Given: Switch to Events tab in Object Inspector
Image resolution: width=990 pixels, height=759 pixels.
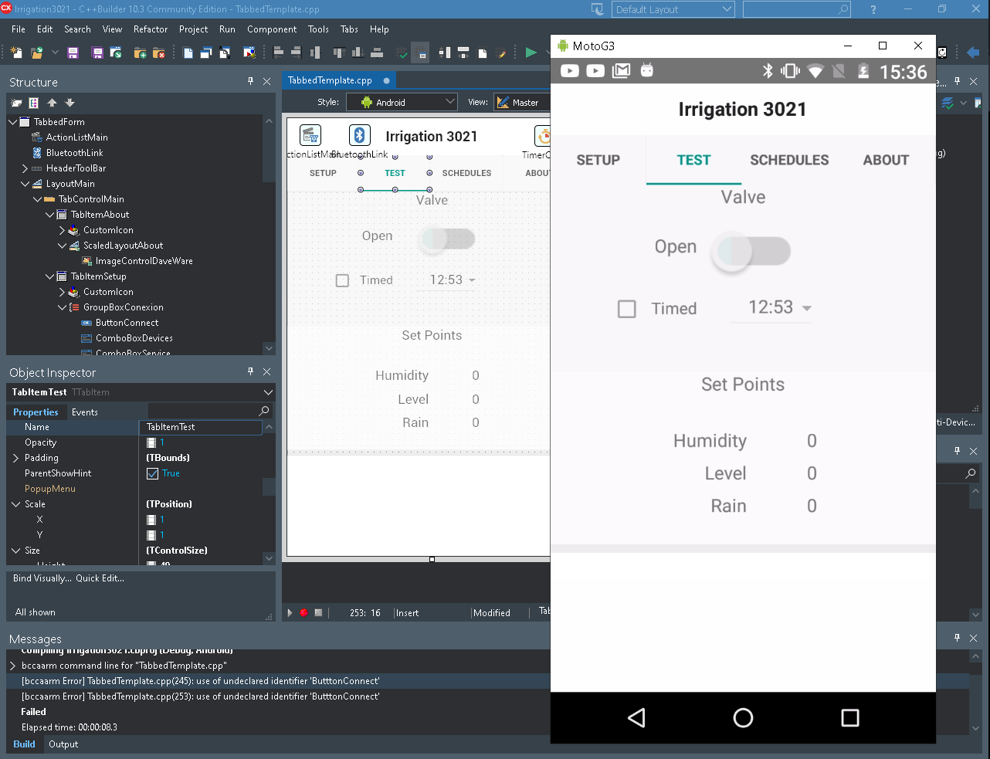Looking at the screenshot, I should click(85, 412).
